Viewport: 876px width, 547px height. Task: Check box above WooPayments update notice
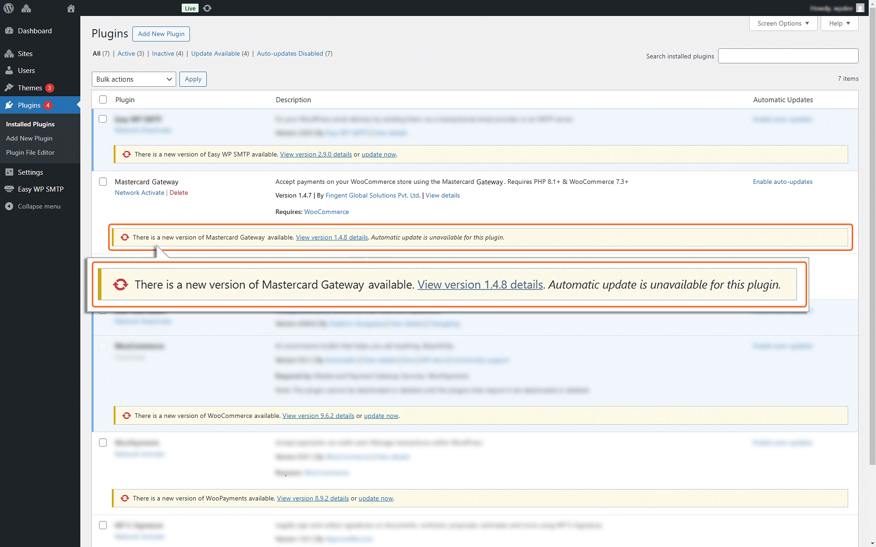click(103, 443)
